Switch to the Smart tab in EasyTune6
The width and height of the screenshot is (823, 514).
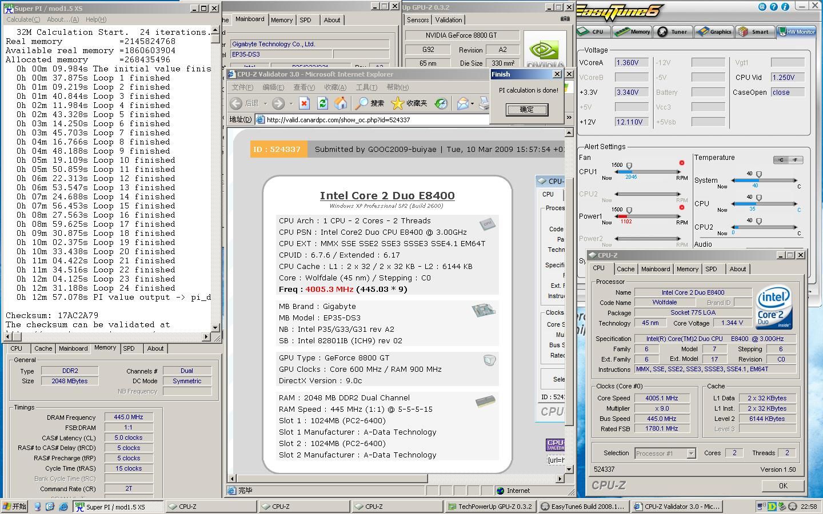pos(754,31)
